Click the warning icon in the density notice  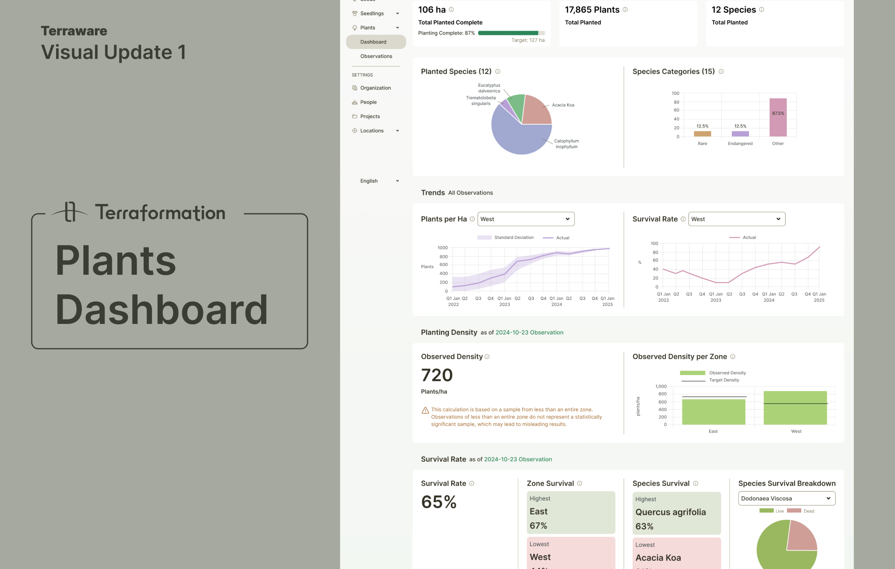[425, 410]
